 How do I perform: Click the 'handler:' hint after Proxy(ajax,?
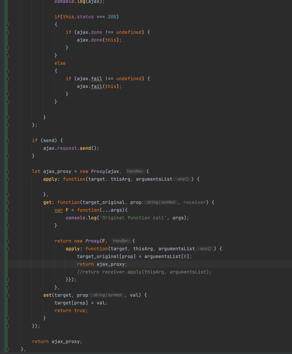pos(135,171)
